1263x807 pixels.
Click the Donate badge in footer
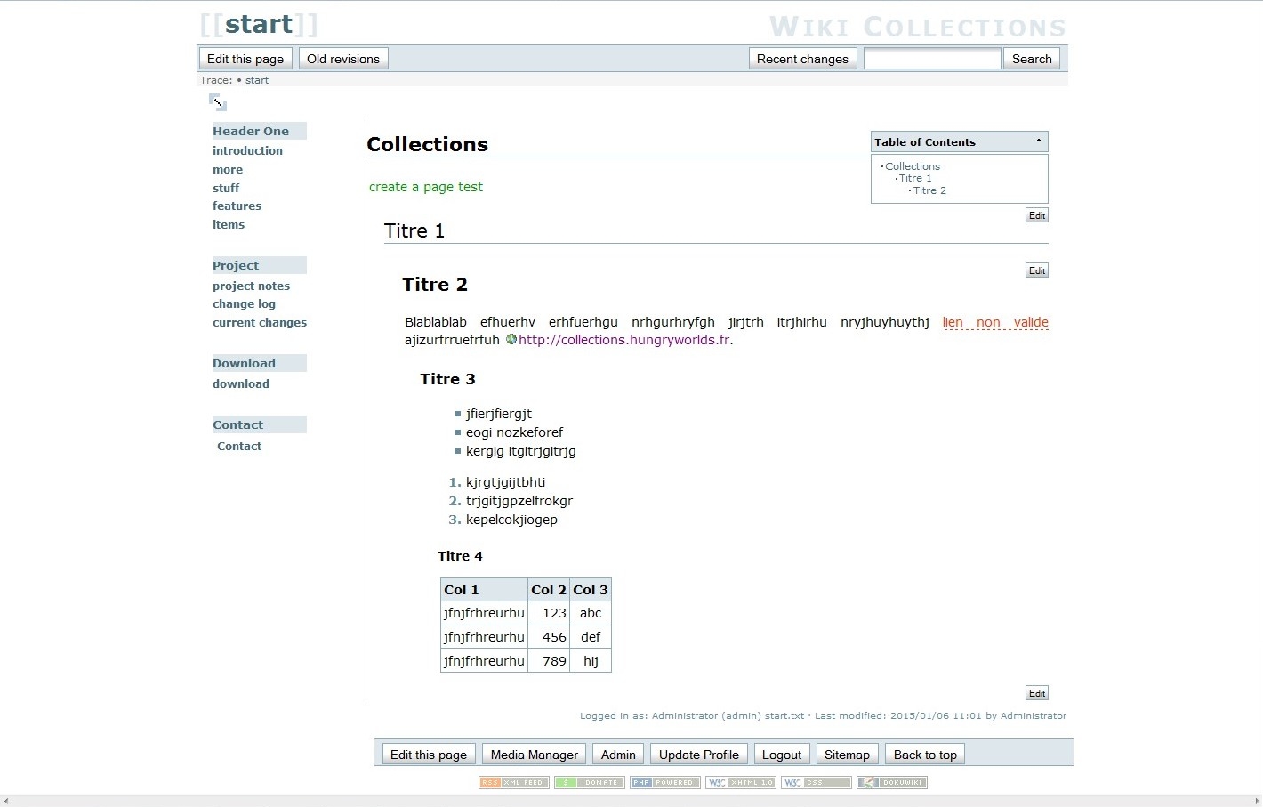click(x=589, y=783)
